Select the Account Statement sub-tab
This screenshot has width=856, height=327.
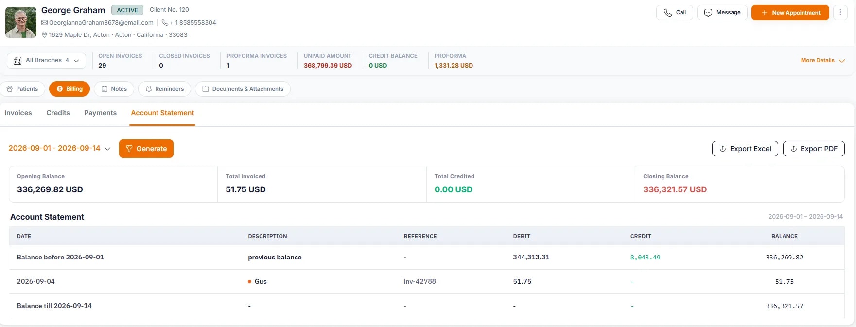(x=162, y=113)
